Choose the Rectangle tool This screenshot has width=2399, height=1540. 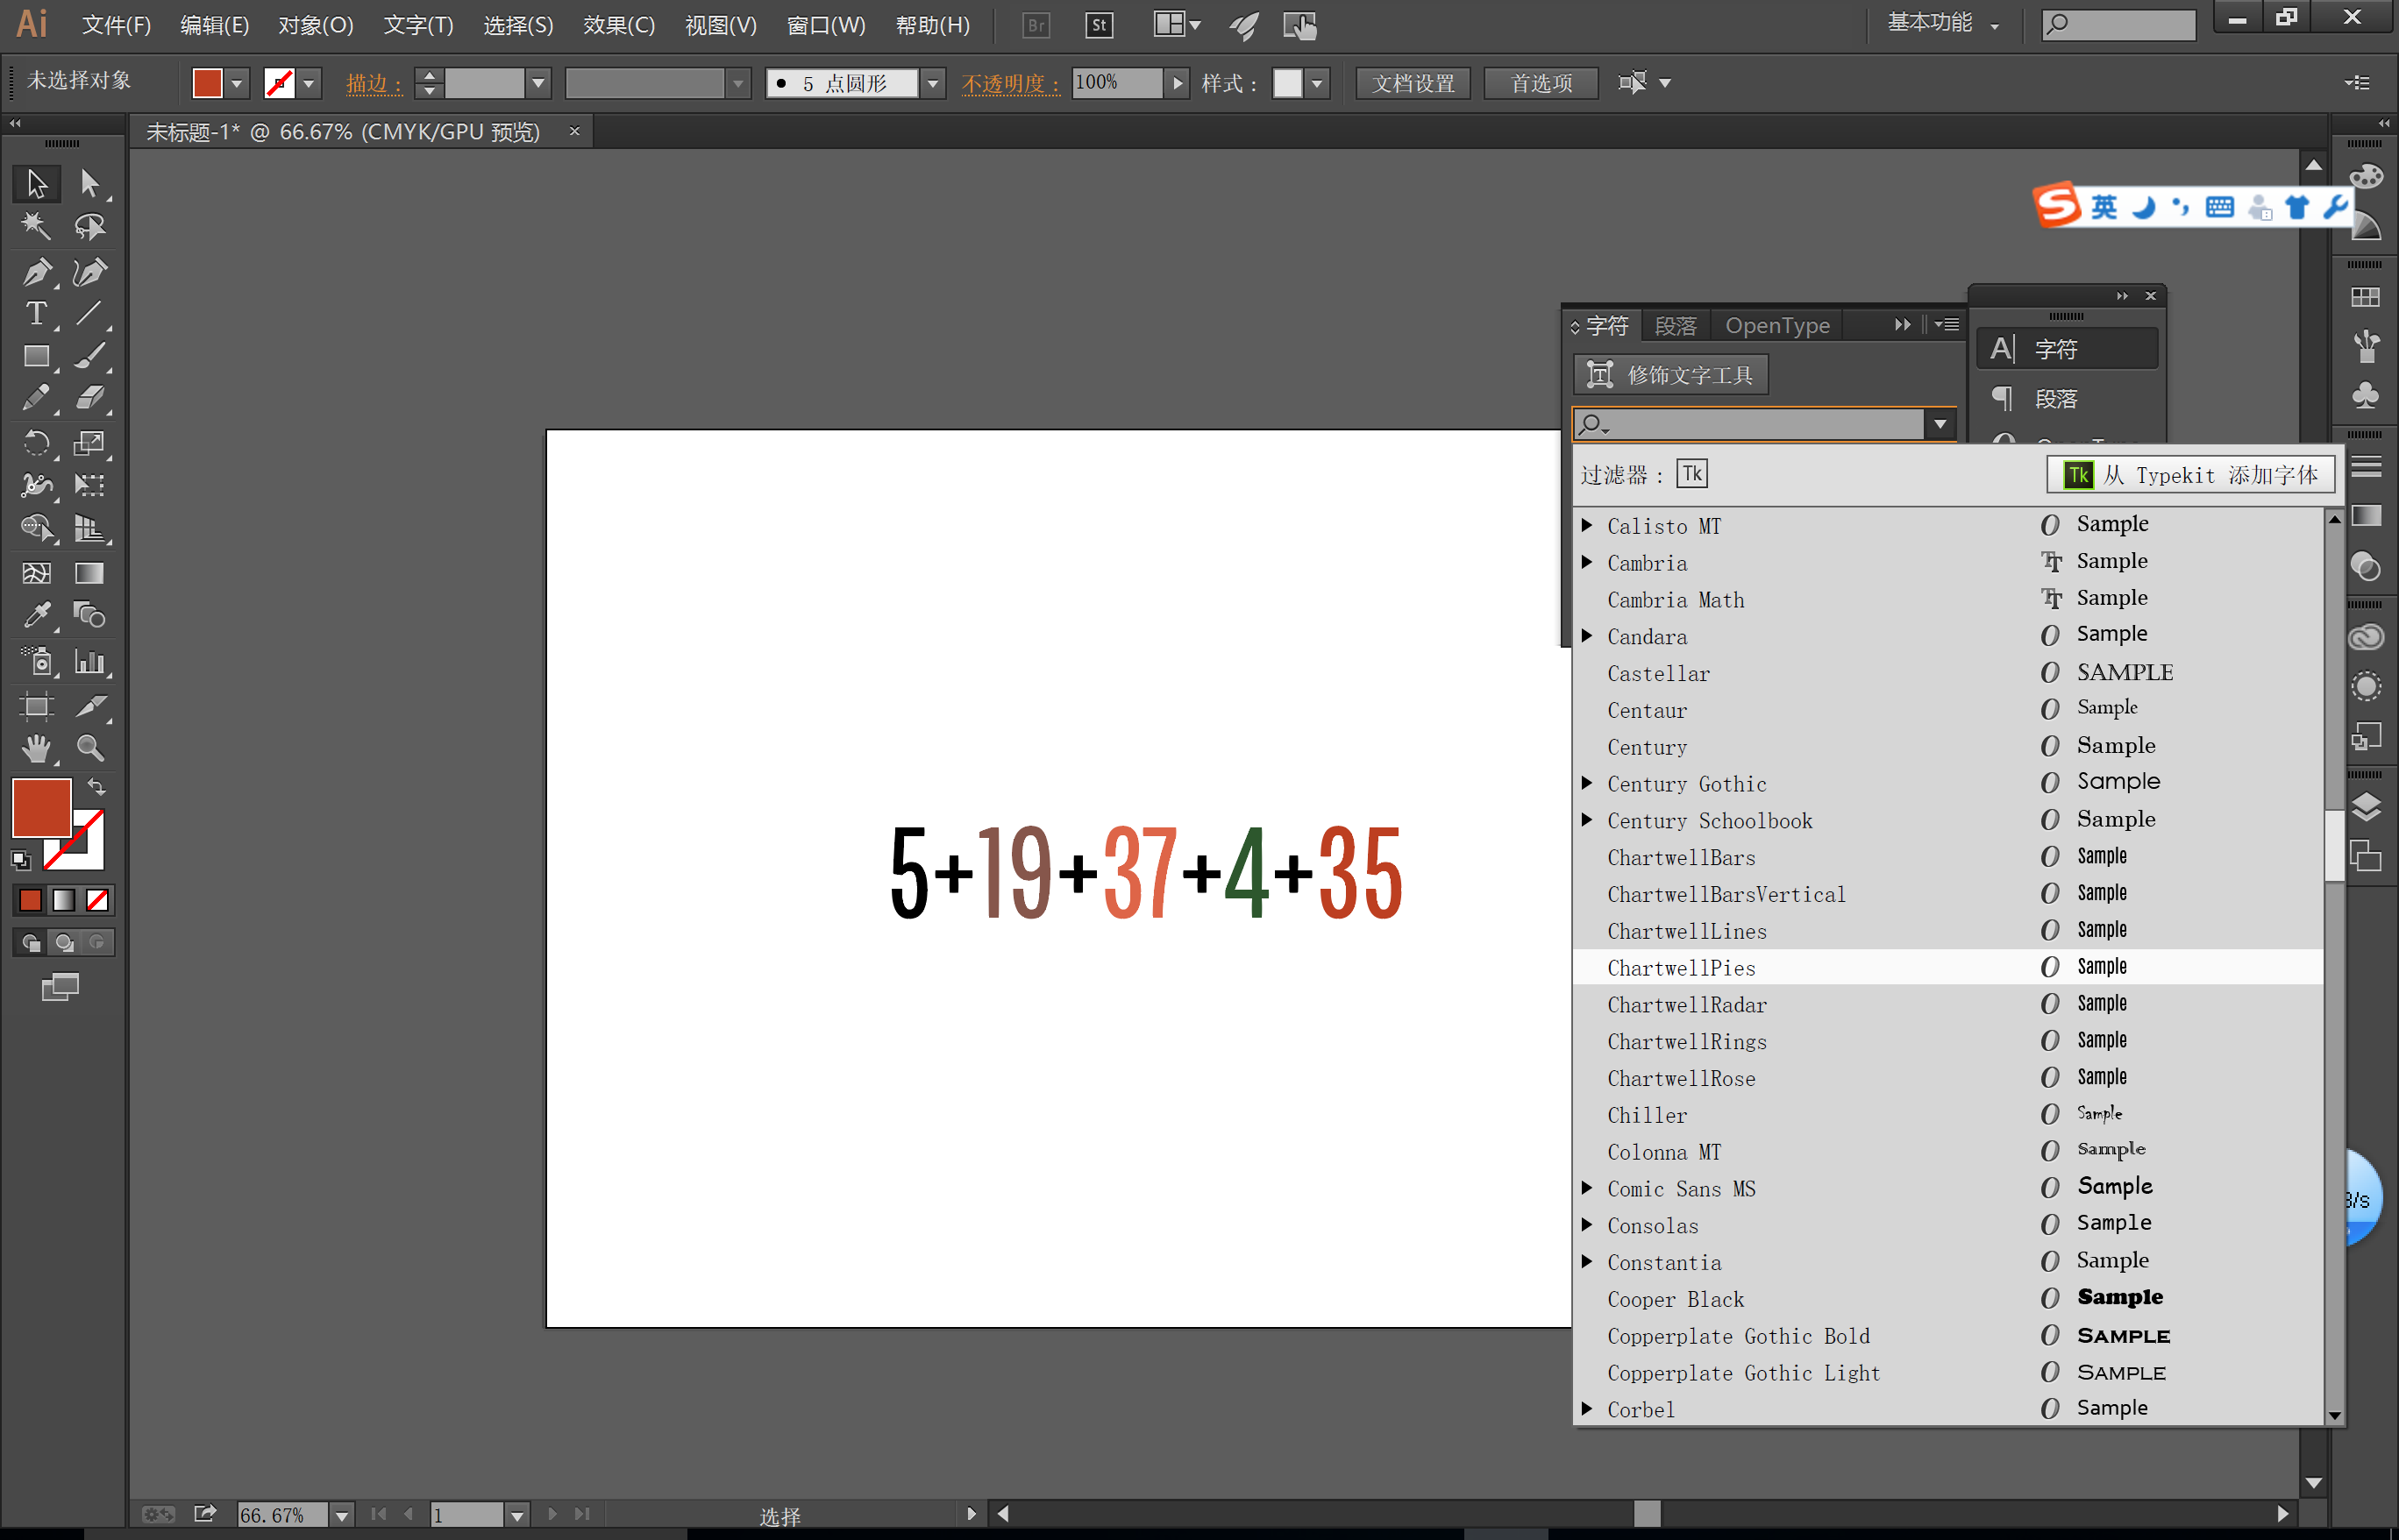(x=36, y=357)
